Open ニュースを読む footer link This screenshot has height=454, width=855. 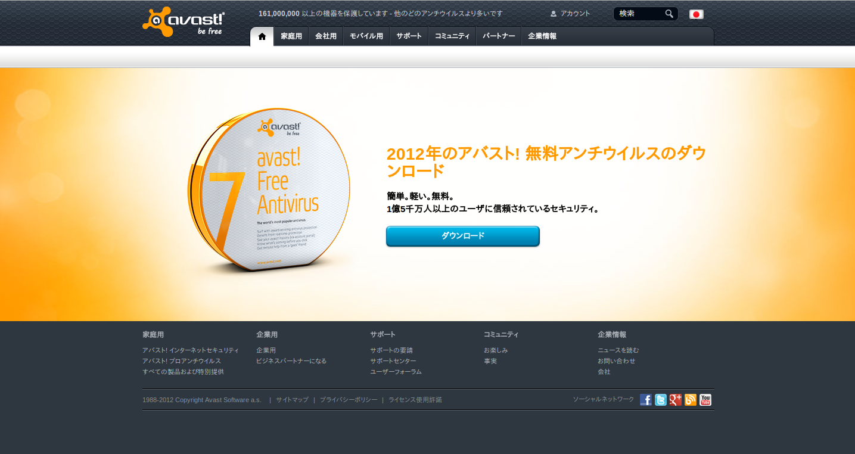[618, 350]
